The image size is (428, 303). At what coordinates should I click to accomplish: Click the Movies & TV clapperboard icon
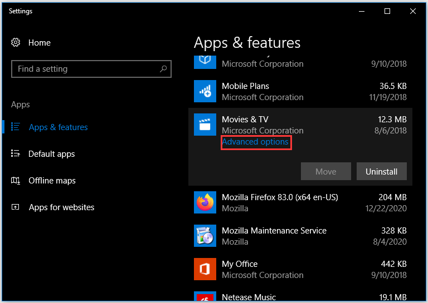pyautogui.click(x=205, y=125)
